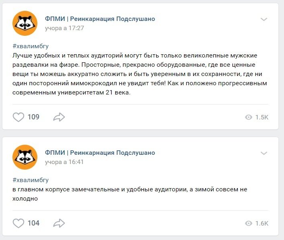Click the eye views icon on first post
Viewport: 284px width, 240px height.
point(249,117)
